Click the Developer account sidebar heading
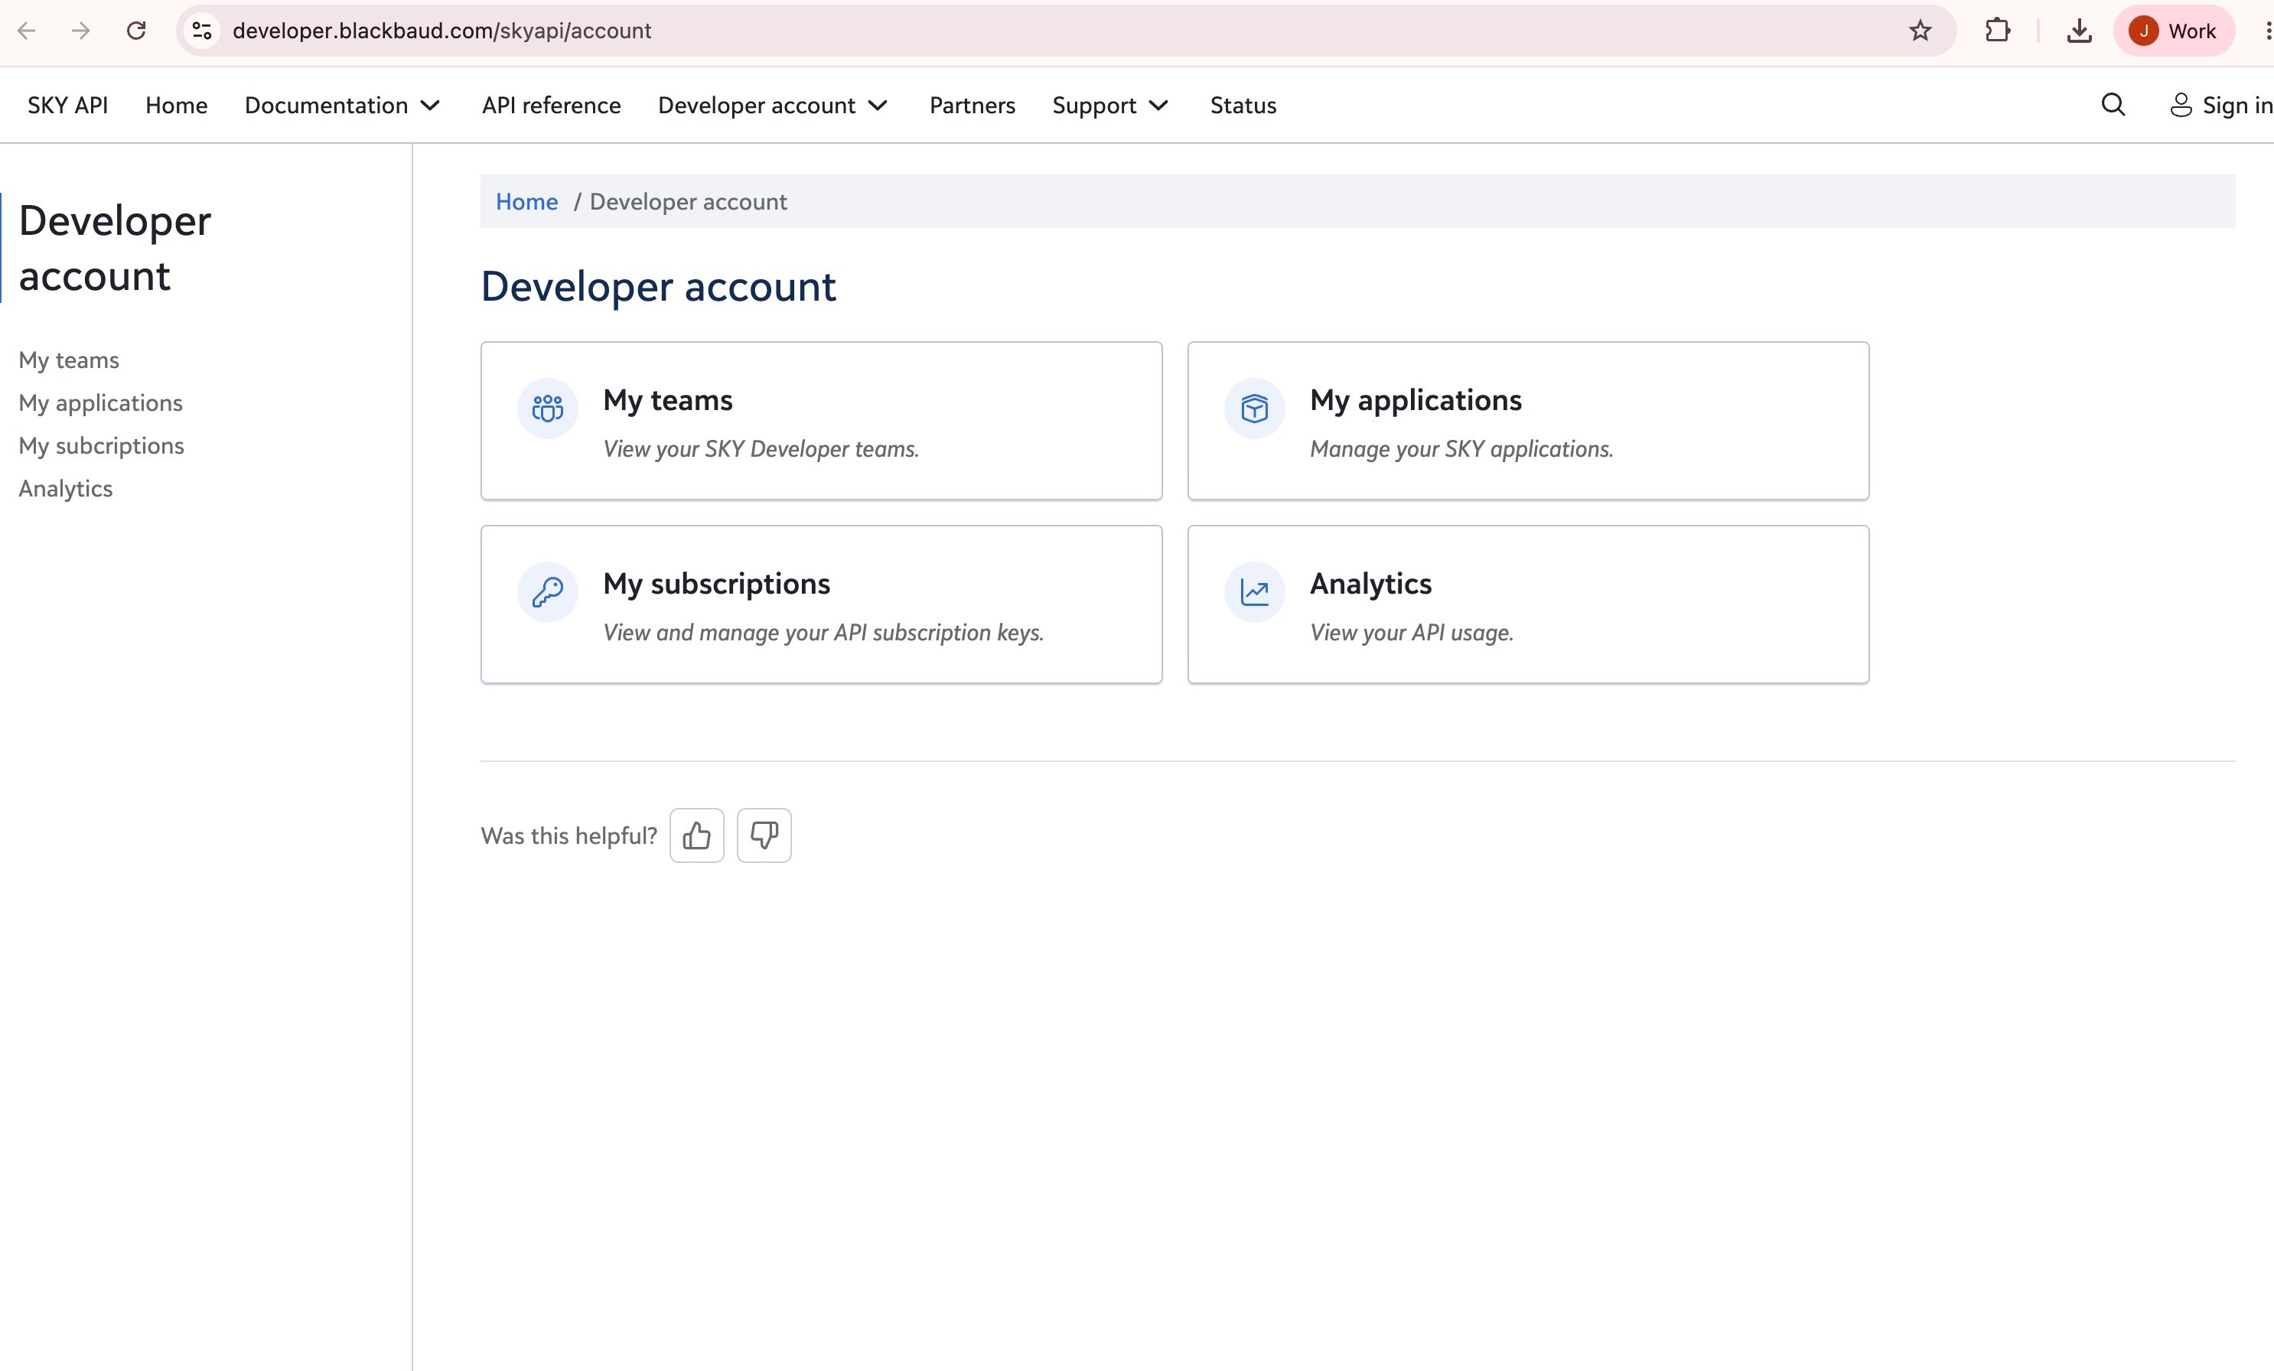 pyautogui.click(x=115, y=248)
